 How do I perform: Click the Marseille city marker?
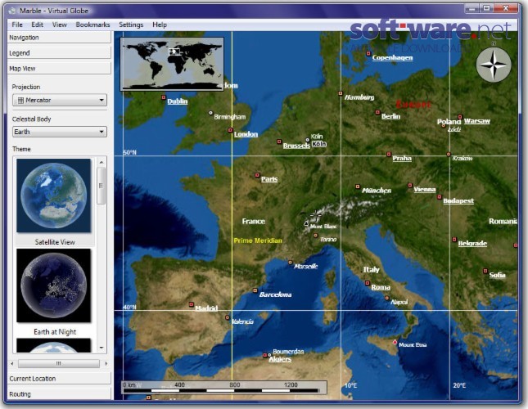tap(290, 263)
